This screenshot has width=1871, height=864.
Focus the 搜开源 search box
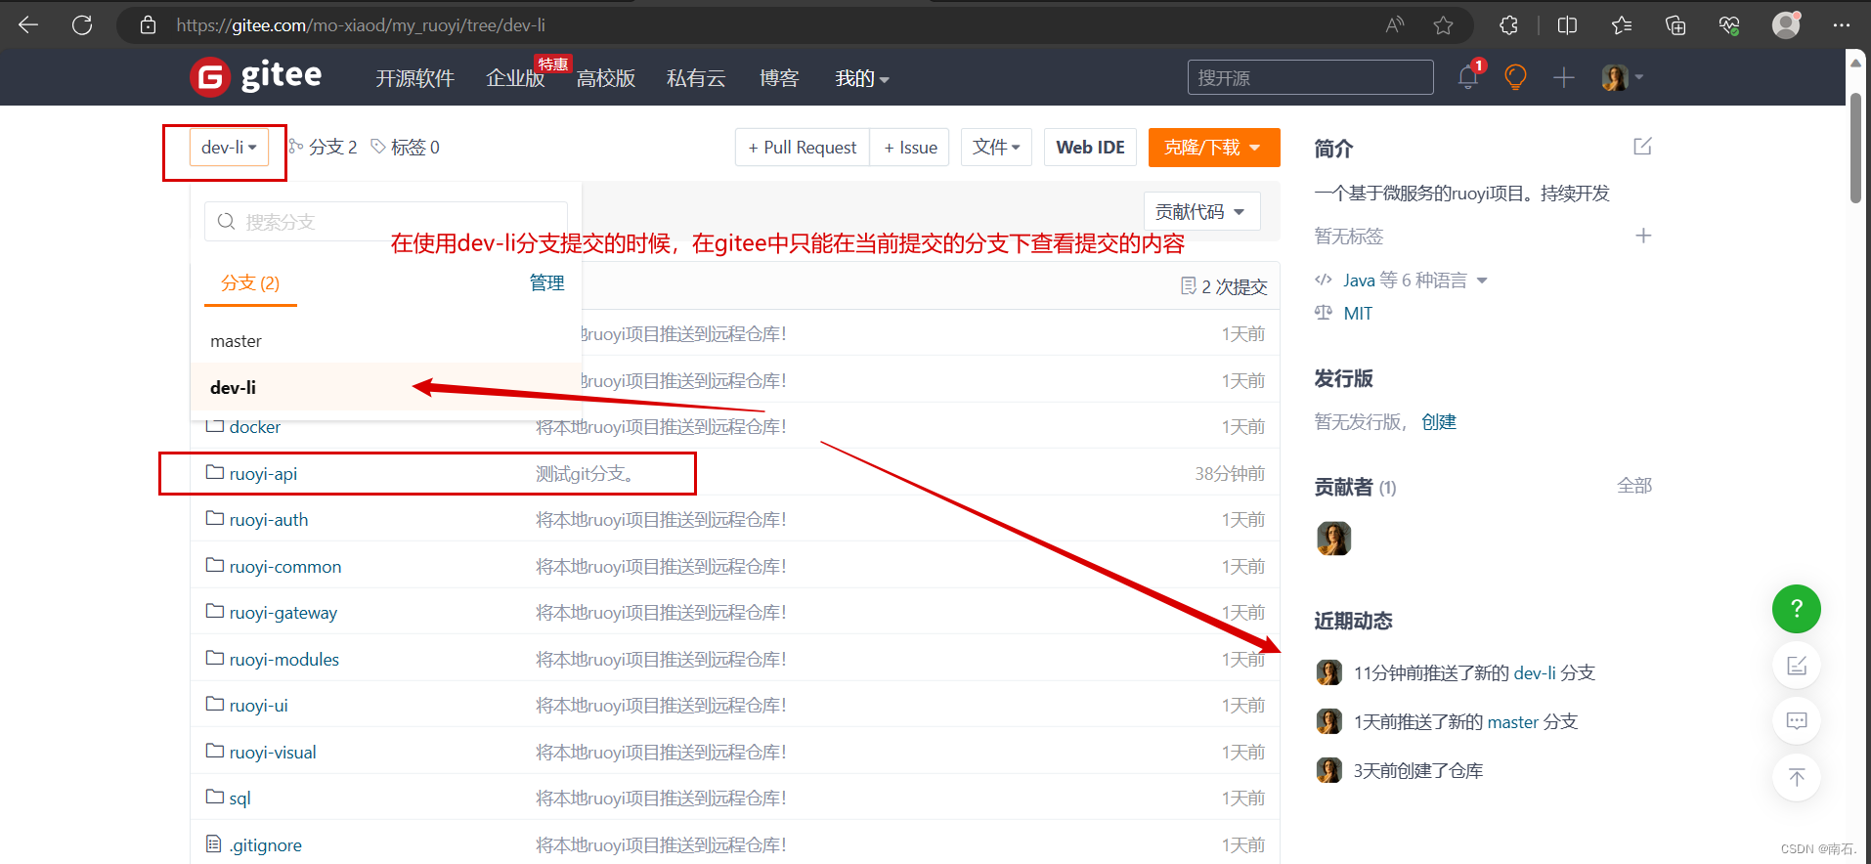[x=1310, y=77]
